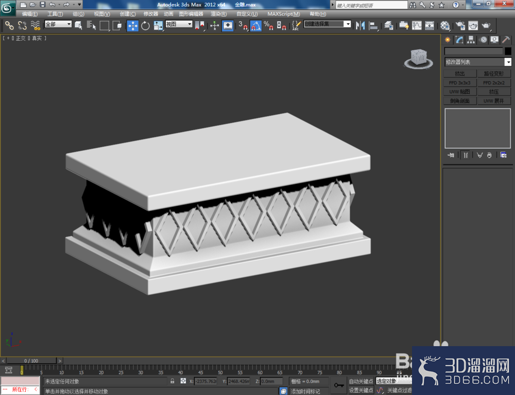The width and height of the screenshot is (515, 395).
Task: Open selection filter dropdown 全部
Action: coord(58,24)
